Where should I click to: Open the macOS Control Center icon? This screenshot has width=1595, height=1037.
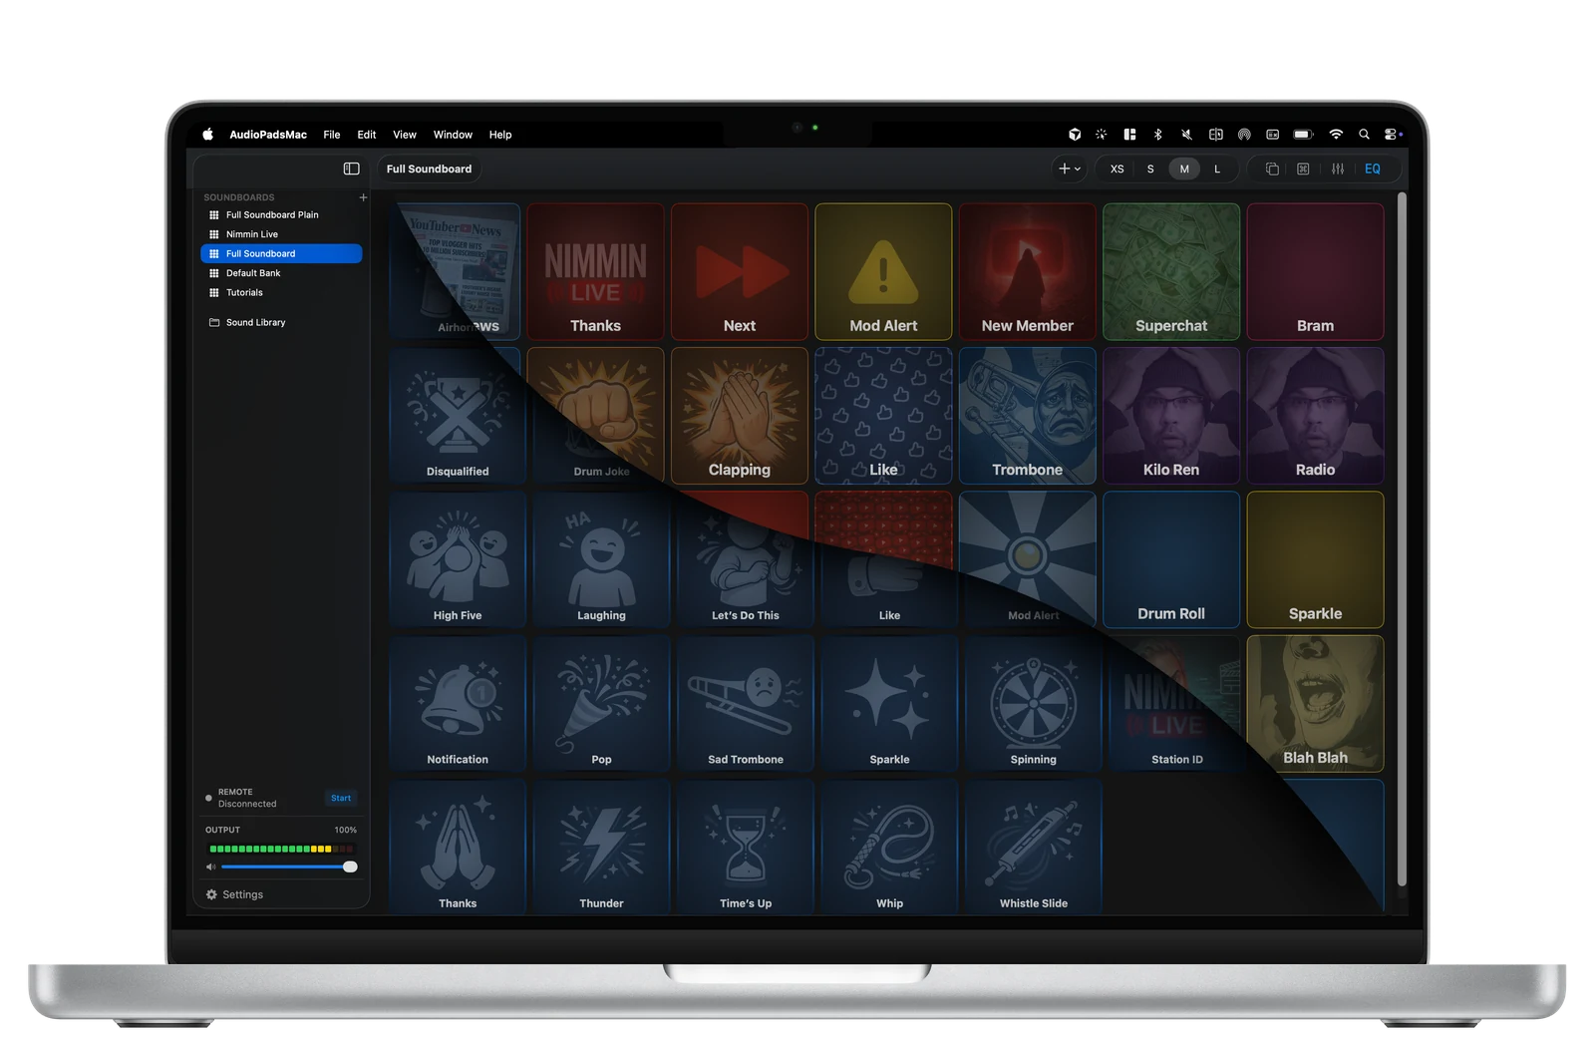click(x=1393, y=134)
